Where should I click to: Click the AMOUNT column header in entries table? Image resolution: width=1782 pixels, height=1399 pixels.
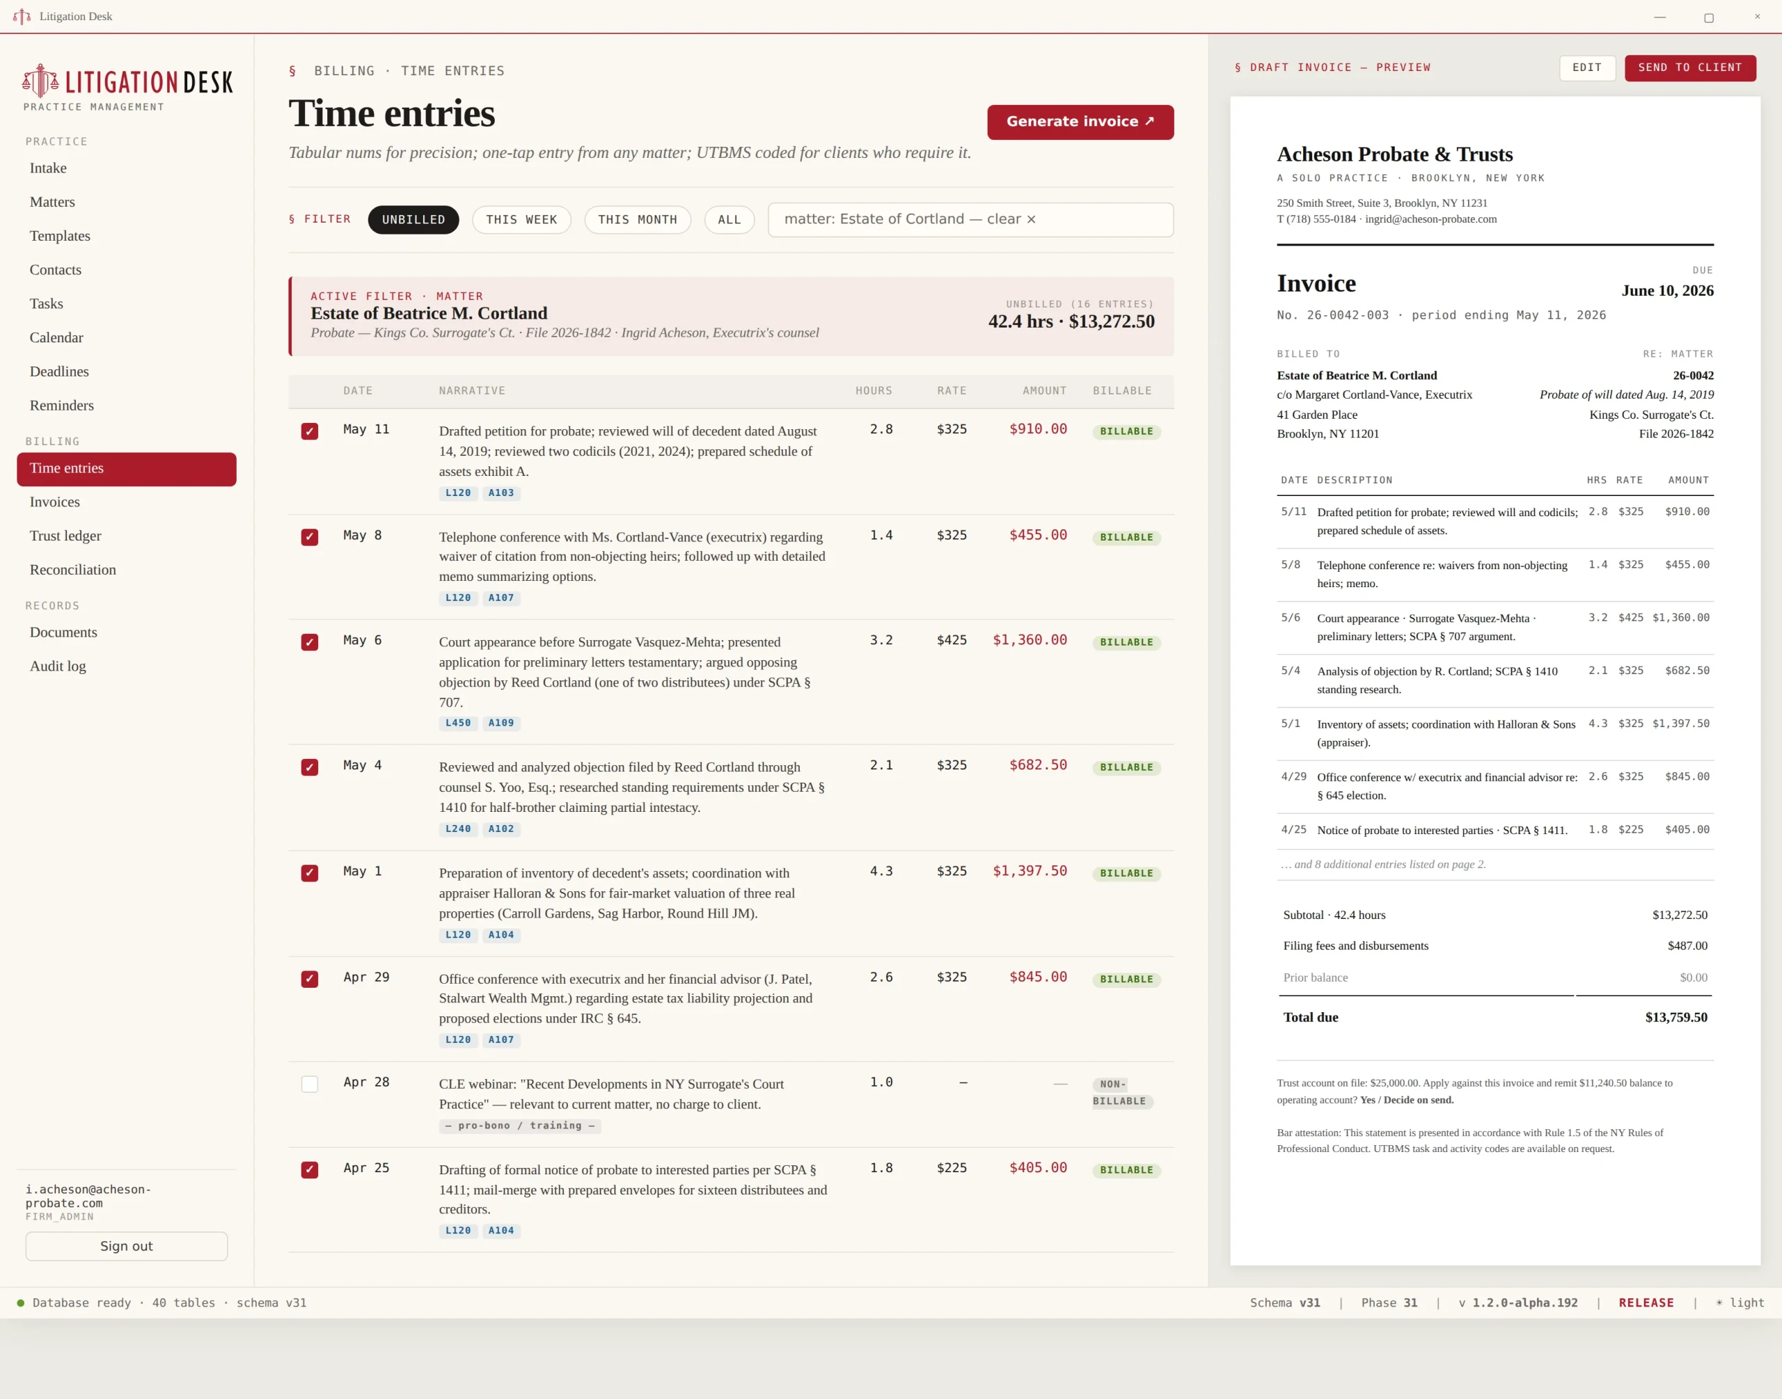point(1044,391)
